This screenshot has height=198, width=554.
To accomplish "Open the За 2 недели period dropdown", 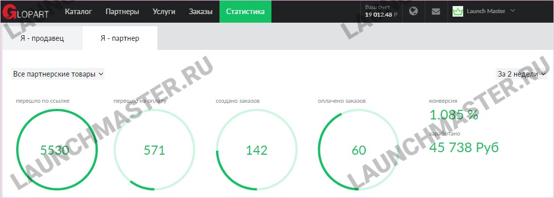I will pyautogui.click(x=522, y=74).
